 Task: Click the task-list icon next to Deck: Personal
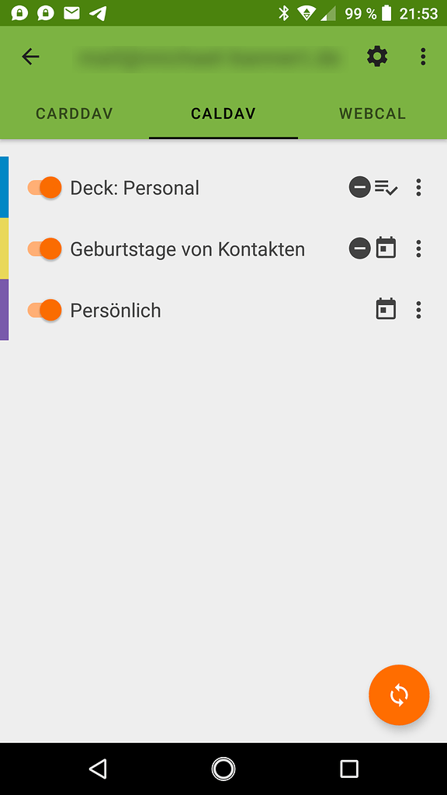pyautogui.click(x=385, y=187)
